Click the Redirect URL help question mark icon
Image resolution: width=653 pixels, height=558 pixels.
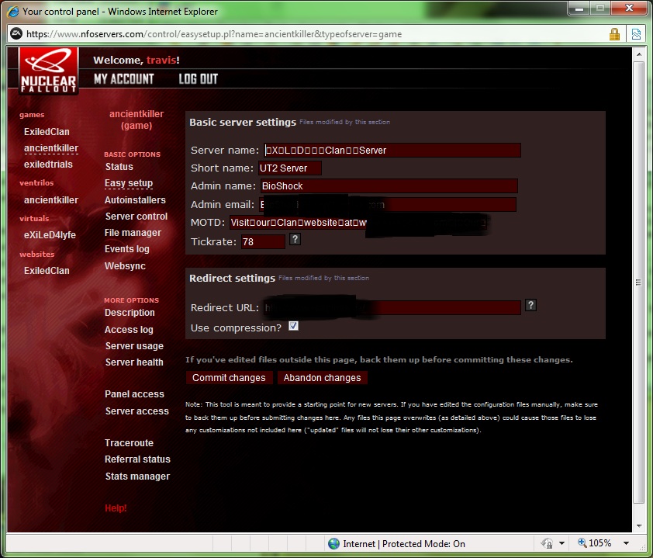530,306
